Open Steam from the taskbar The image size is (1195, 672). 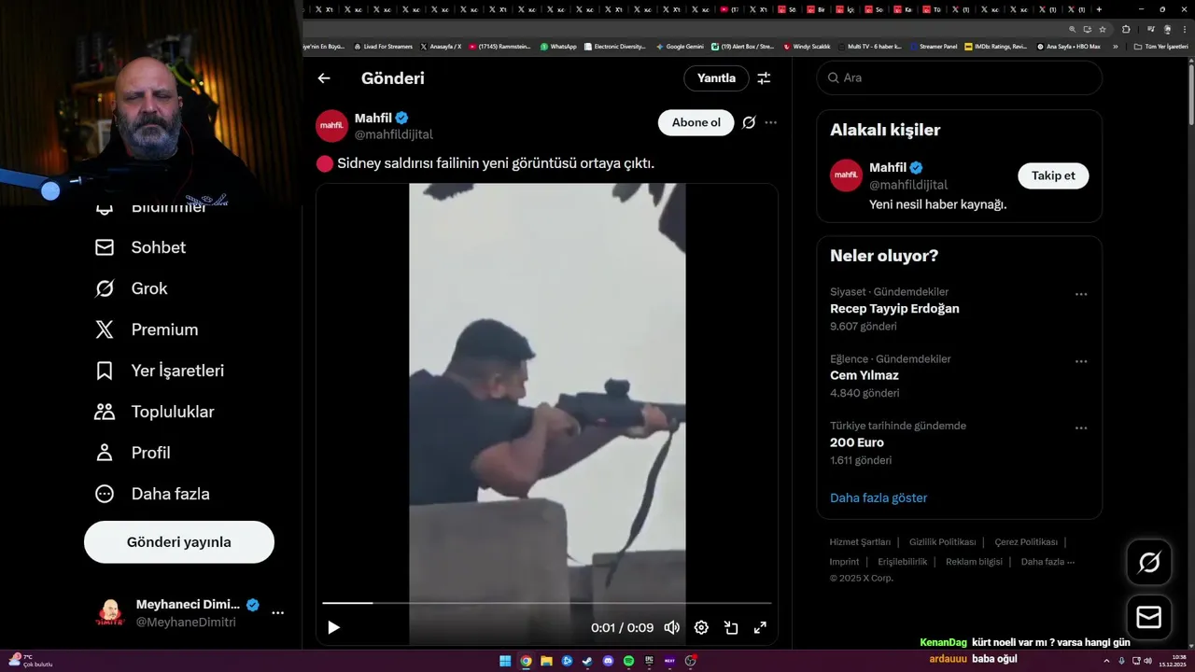[587, 661]
